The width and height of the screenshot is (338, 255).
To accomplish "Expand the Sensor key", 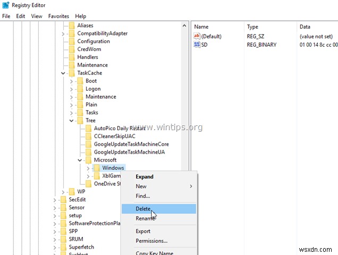I will point(55,208).
